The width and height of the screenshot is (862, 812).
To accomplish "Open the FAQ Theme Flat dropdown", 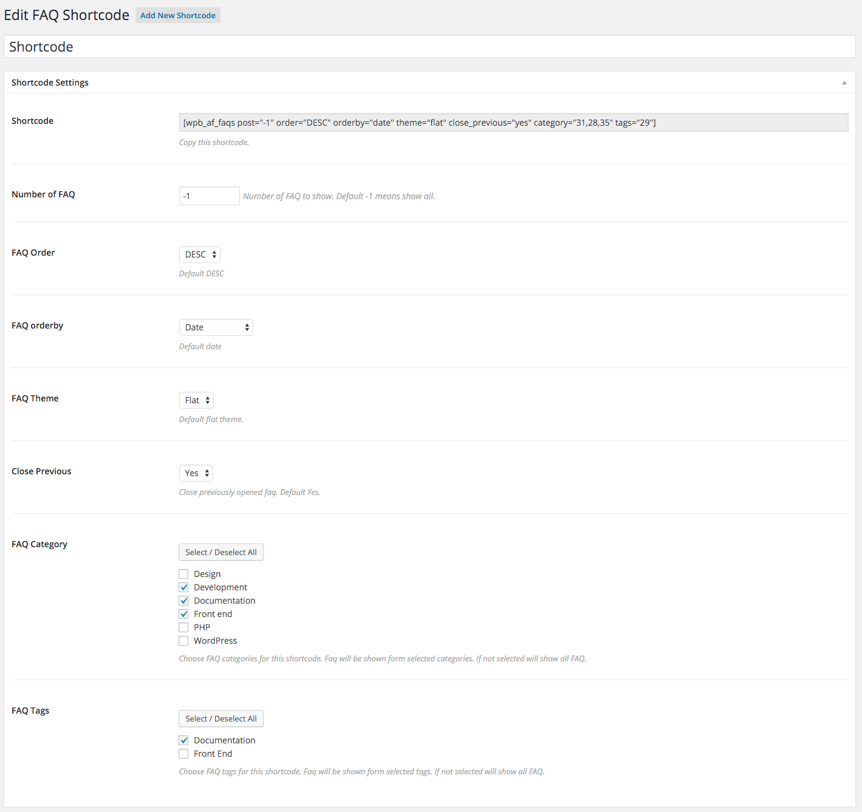I will point(196,400).
